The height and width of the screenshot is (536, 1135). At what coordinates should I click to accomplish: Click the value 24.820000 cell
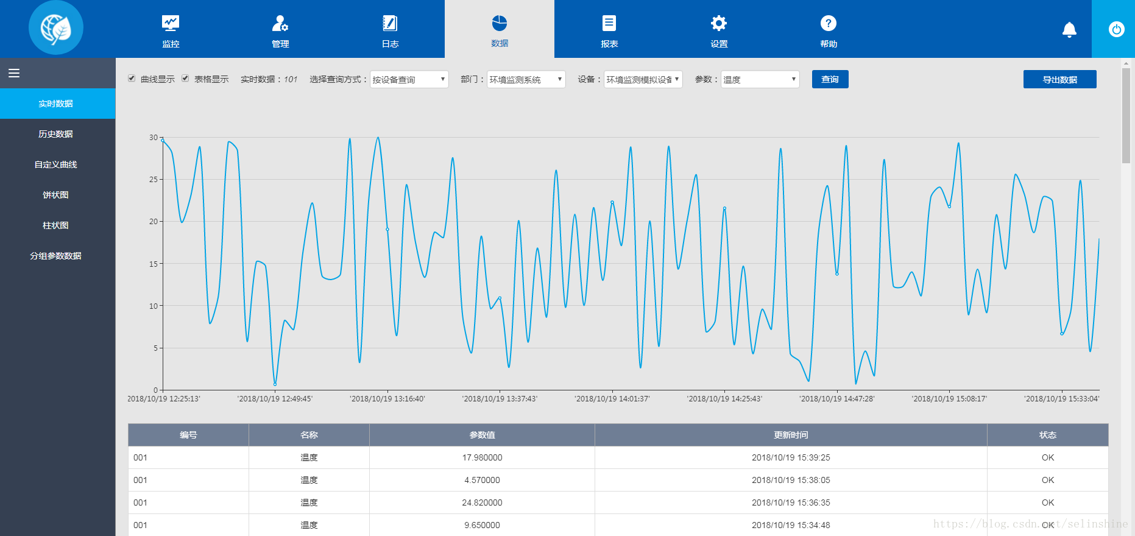[482, 503]
